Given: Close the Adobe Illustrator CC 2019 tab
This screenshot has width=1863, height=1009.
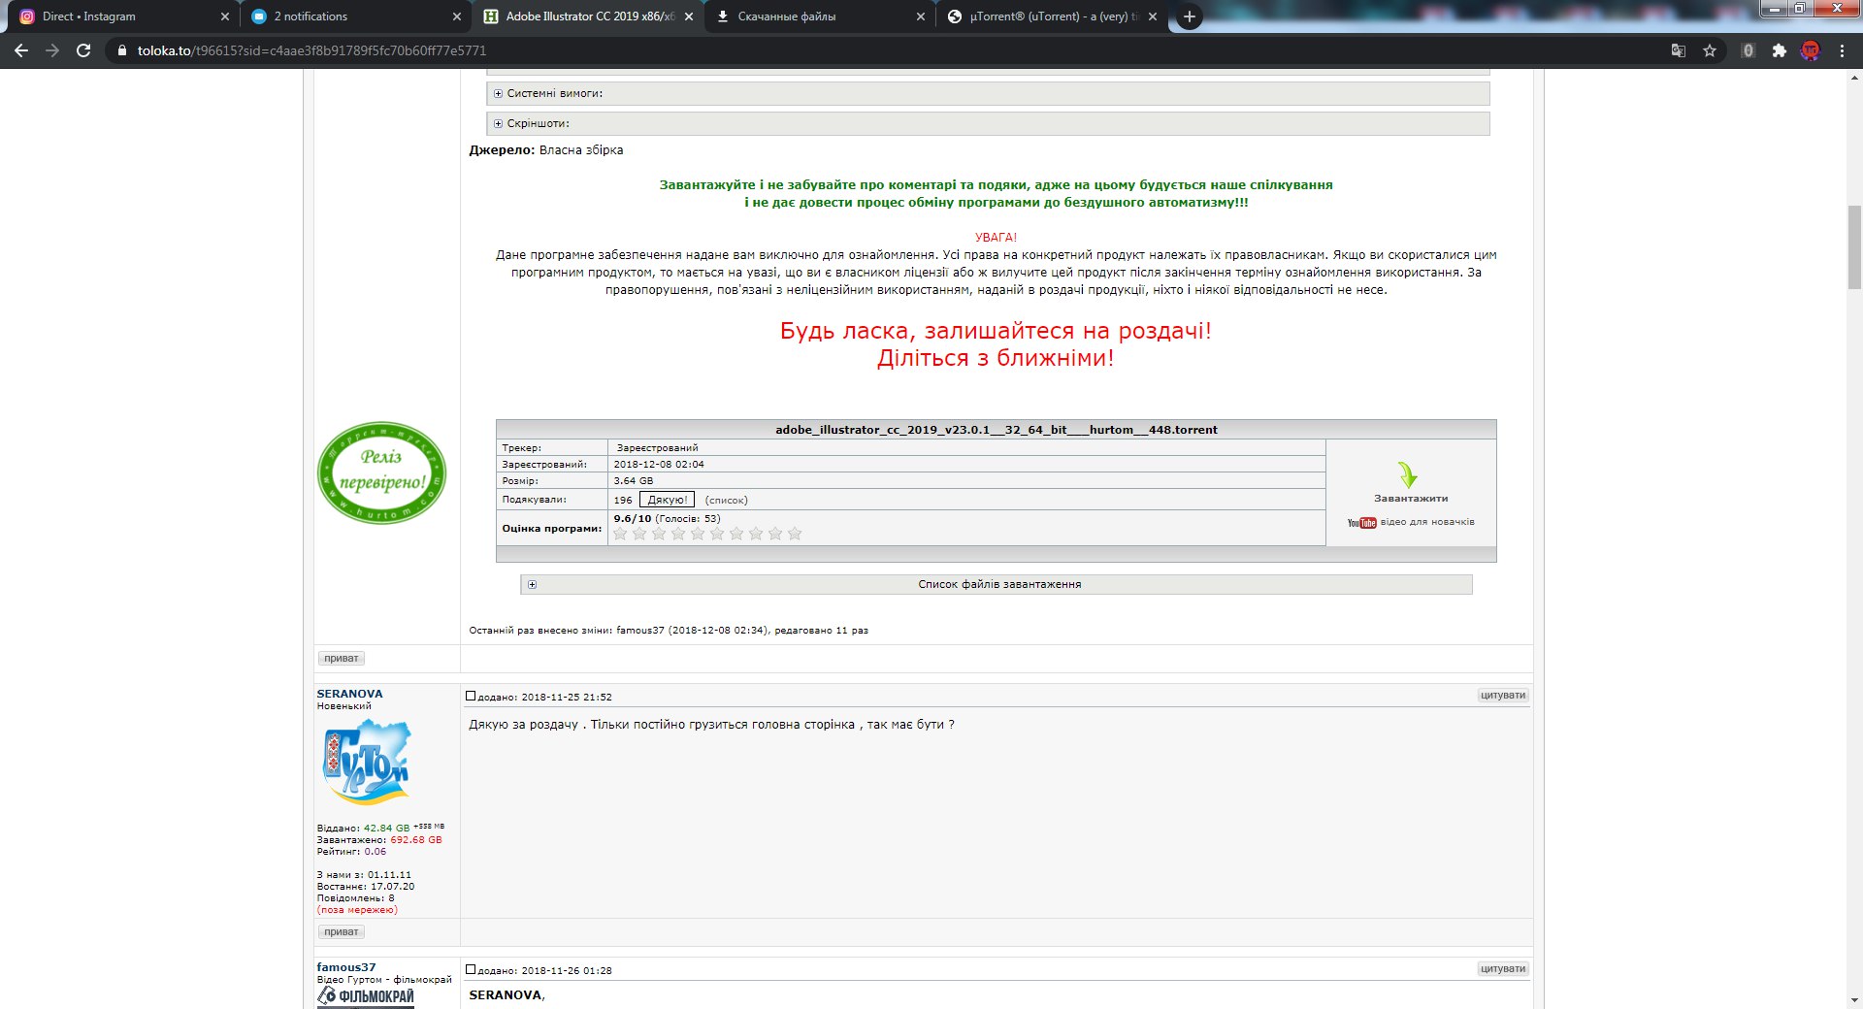Looking at the screenshot, I should [689, 16].
